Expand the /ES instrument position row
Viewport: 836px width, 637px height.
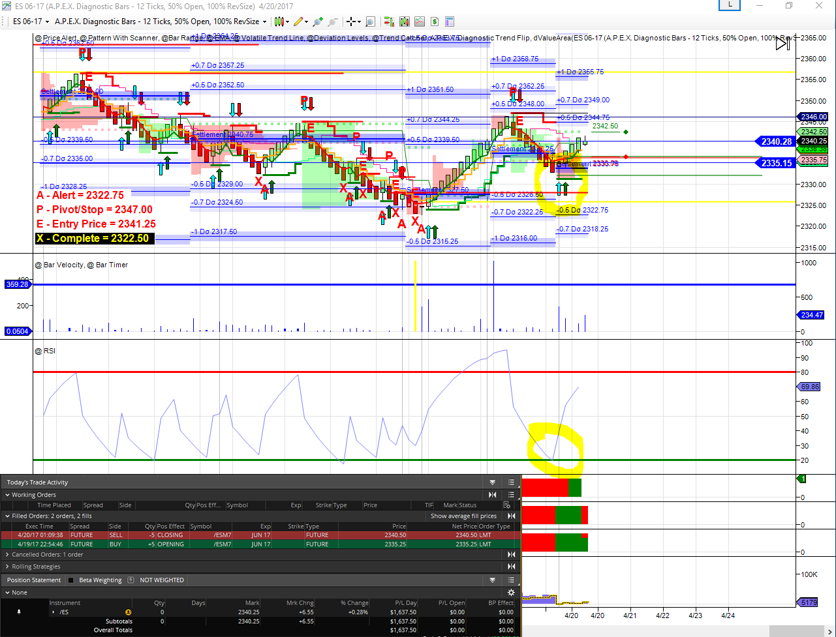click(53, 612)
